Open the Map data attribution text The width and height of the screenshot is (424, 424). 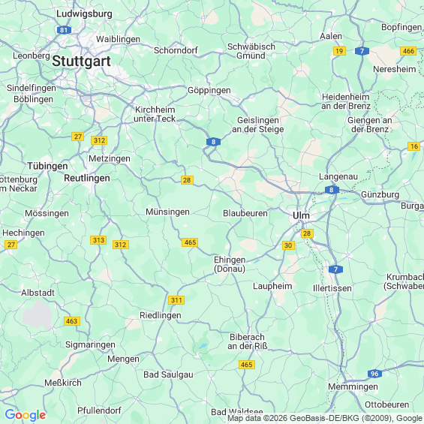pos(325,418)
